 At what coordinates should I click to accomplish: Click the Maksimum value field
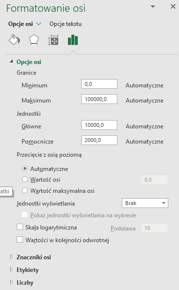pos(99,99)
